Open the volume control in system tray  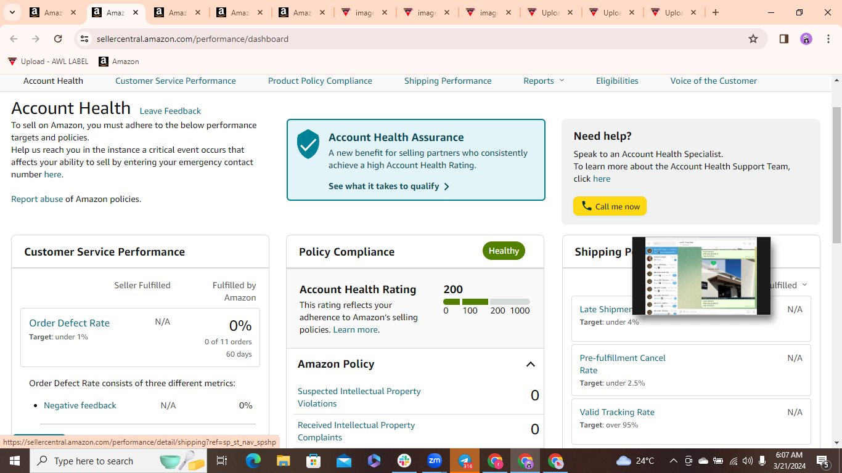tap(748, 461)
